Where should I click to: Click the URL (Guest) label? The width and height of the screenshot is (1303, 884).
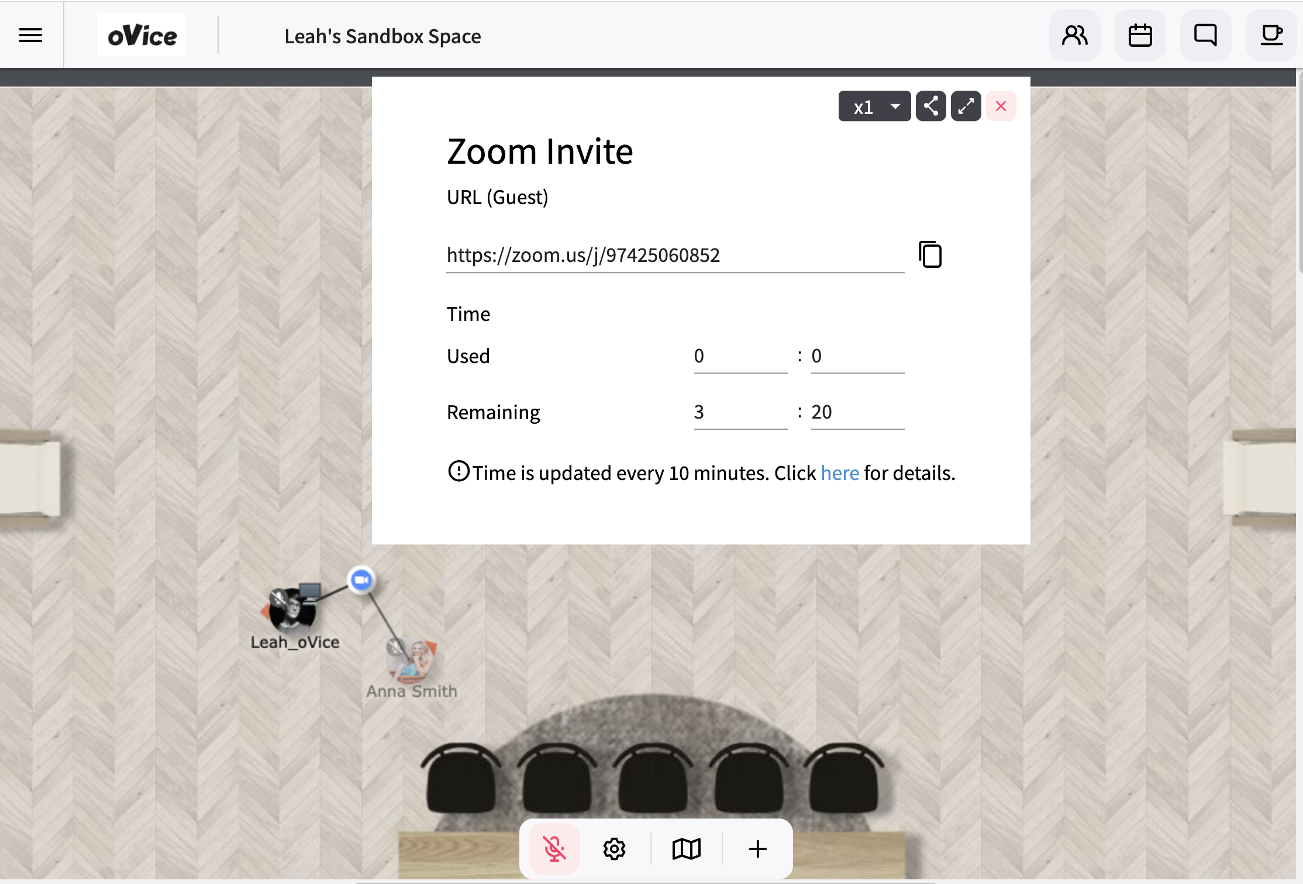pos(498,197)
